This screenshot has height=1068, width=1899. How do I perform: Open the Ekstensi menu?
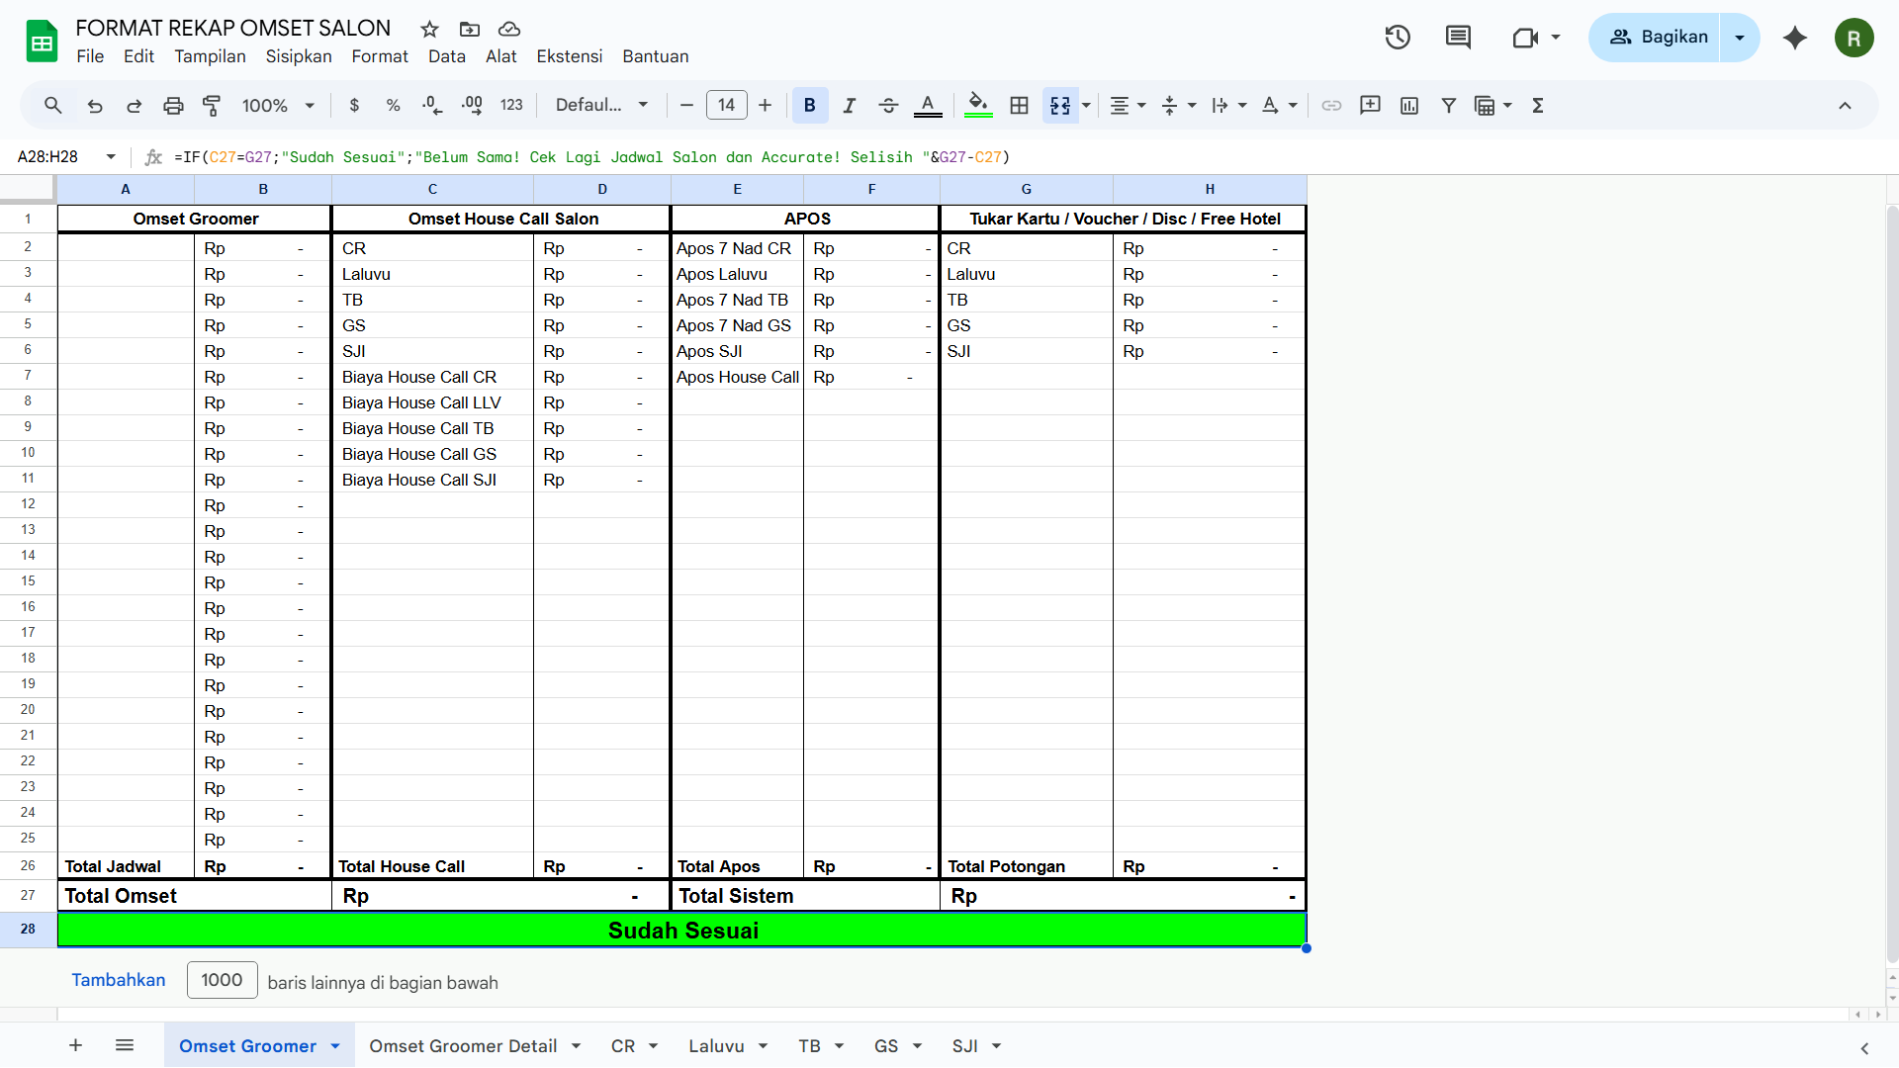pyautogui.click(x=569, y=56)
